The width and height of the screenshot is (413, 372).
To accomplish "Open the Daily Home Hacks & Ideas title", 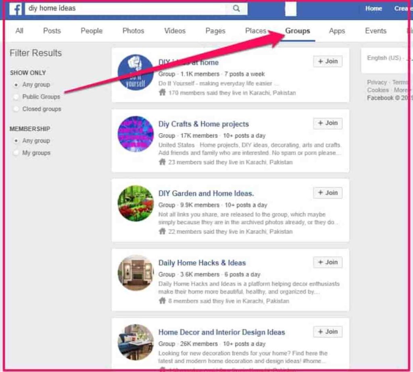I will 202,263.
